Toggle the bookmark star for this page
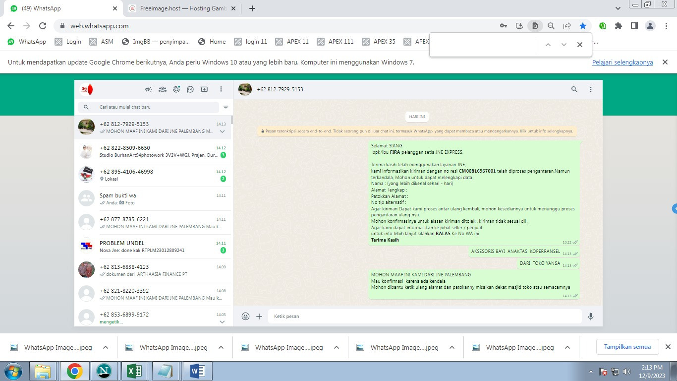Image resolution: width=677 pixels, height=381 pixels. tap(583, 26)
